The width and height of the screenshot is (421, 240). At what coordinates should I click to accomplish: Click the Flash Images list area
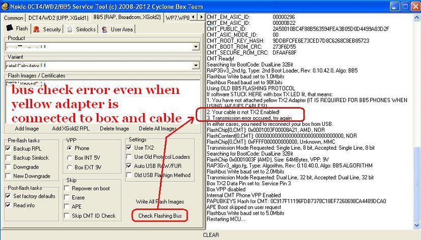pyautogui.click(x=103, y=101)
